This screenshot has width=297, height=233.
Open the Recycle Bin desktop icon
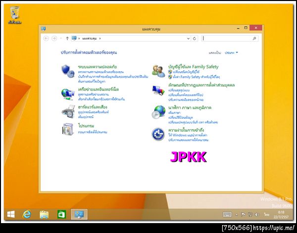tap(14, 15)
